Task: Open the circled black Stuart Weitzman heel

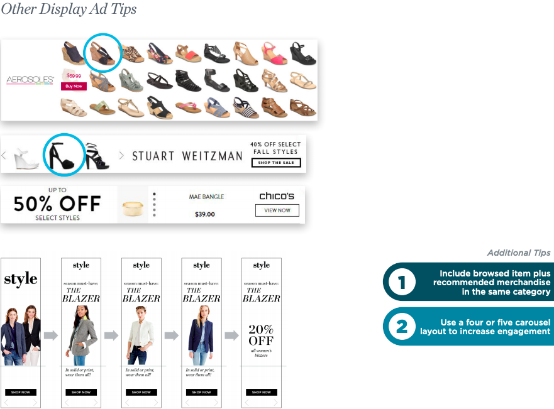Action: [x=63, y=155]
